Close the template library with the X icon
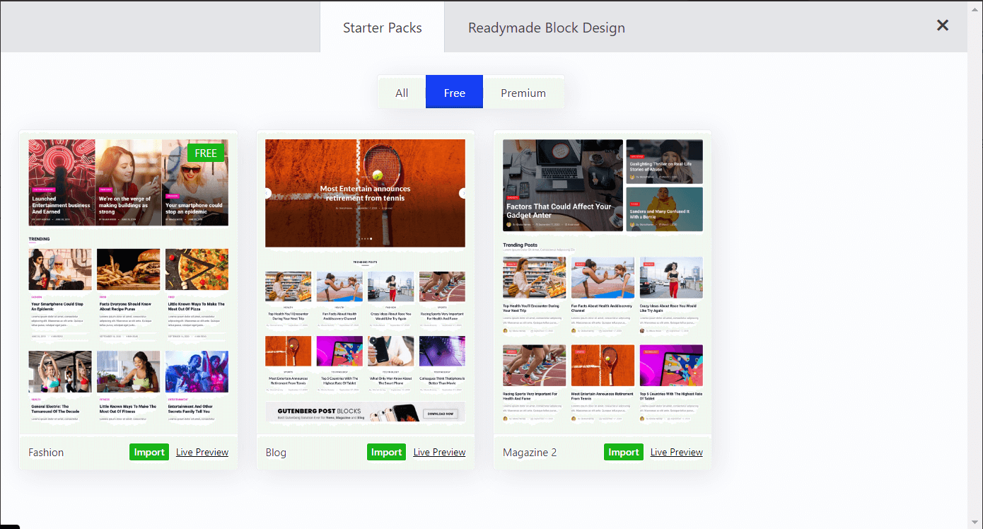Viewport: 983px width, 529px height. pyautogui.click(x=942, y=25)
